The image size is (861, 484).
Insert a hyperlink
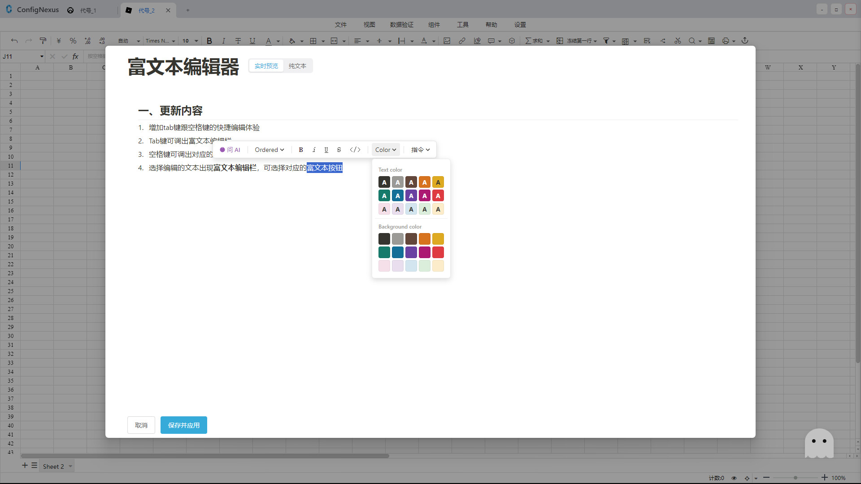coord(462,41)
